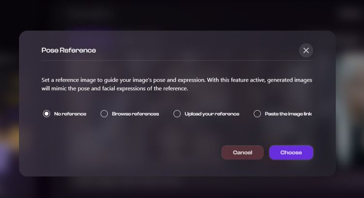This screenshot has width=364, height=198.
Task: Select the Upload your reference radio circle
Action: [177, 114]
